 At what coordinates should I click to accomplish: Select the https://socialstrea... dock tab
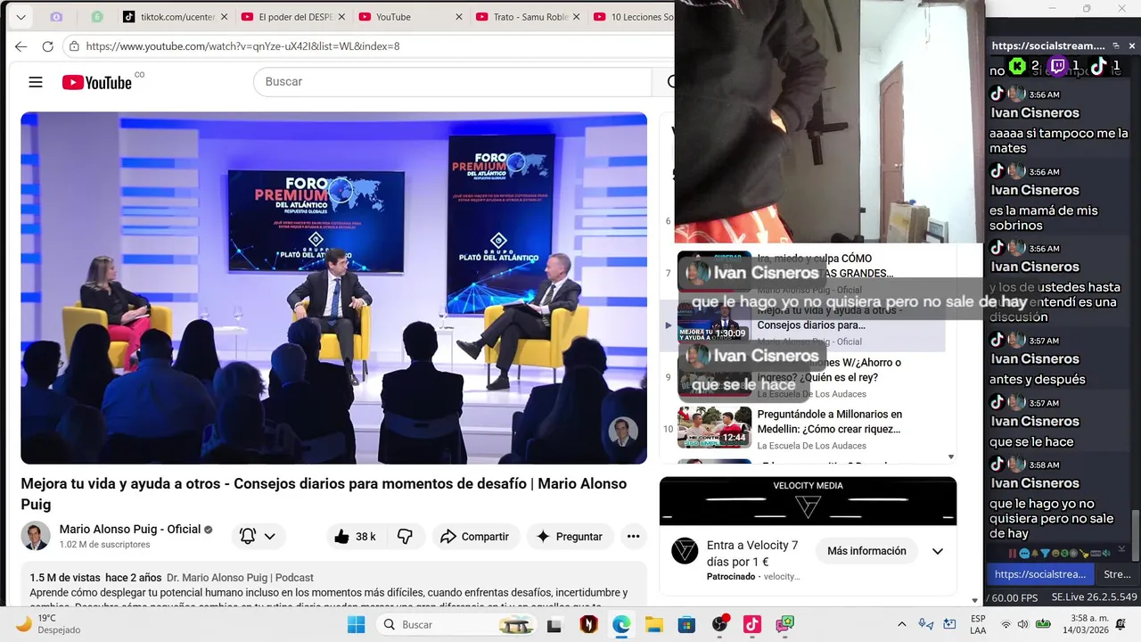click(x=1040, y=574)
